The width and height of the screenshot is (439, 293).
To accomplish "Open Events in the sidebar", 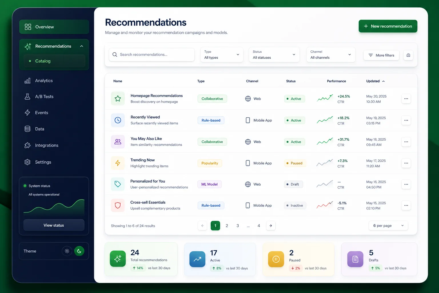I will 54,113.
